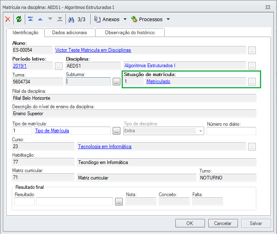Click the Tecnólogo em Informática field

(x=167, y=162)
